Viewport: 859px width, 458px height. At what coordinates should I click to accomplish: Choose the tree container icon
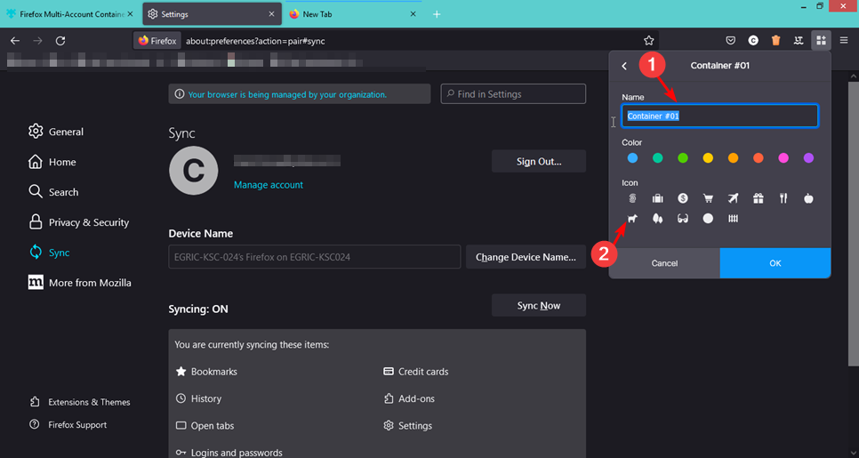658,219
